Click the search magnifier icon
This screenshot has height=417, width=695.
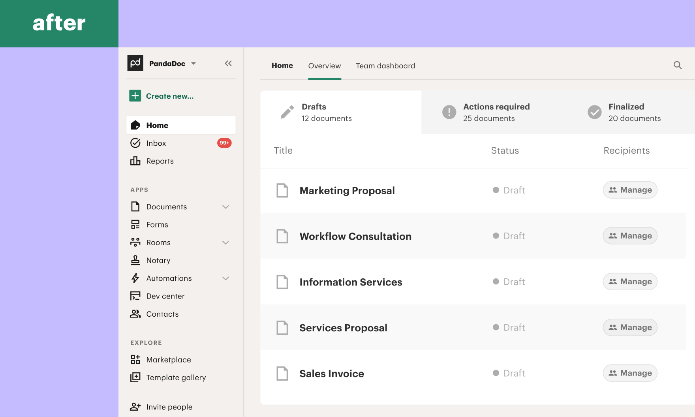[x=677, y=65]
